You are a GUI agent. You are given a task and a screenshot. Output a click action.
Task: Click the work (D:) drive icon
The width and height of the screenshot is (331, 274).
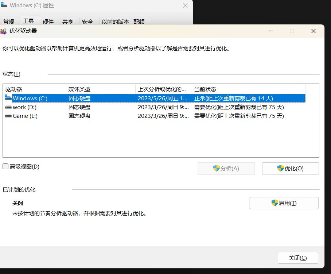pyautogui.click(x=8, y=107)
